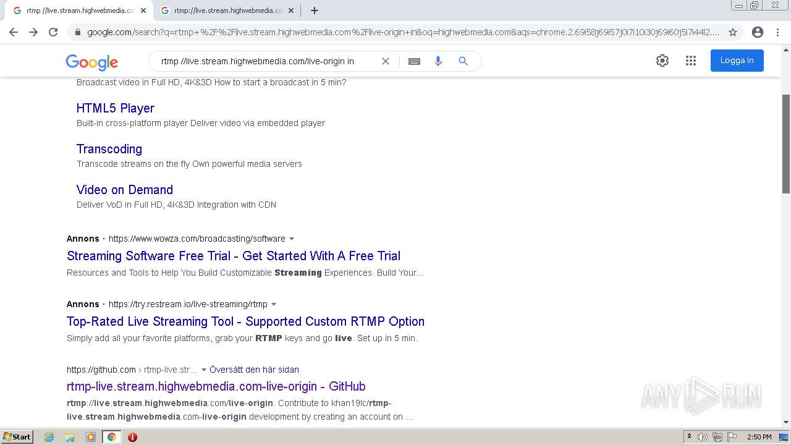
Task: Click the Deliver VoD in Full HD description
Action: pos(176,205)
